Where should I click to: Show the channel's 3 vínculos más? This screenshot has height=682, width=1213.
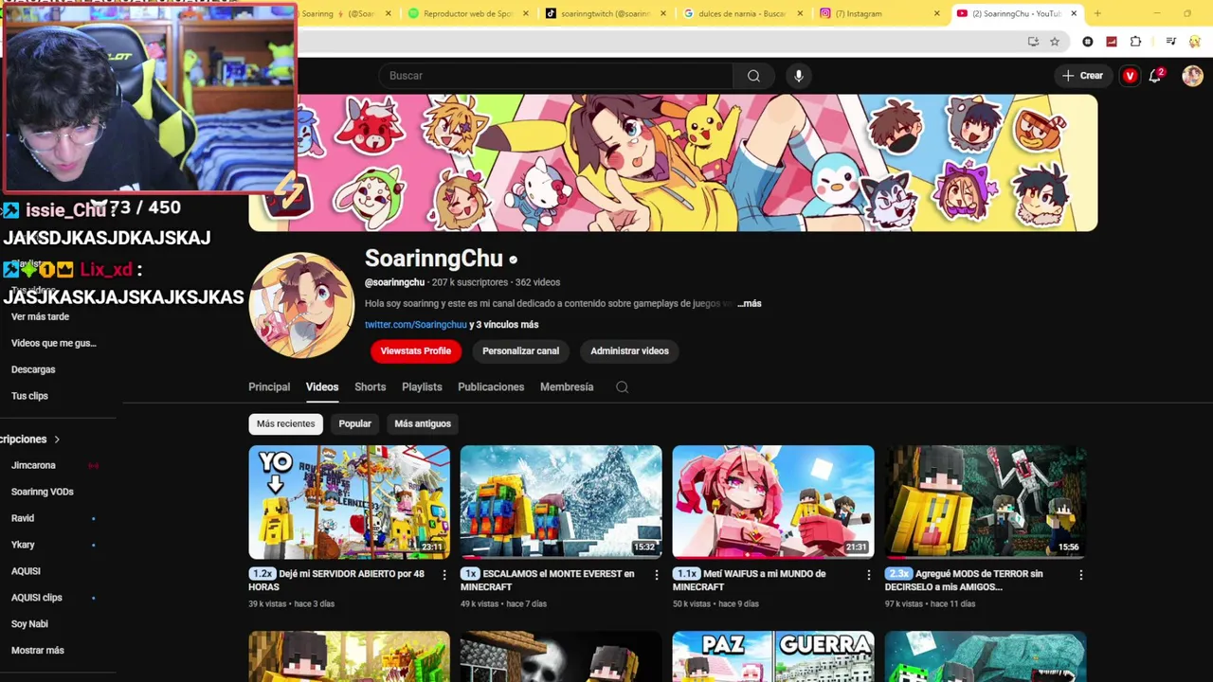[503, 324]
